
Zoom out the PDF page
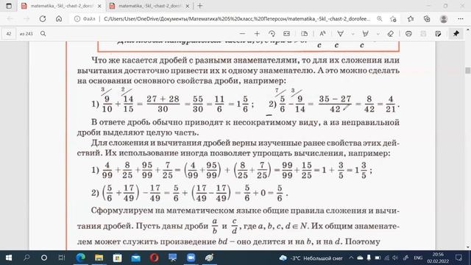tap(242, 34)
